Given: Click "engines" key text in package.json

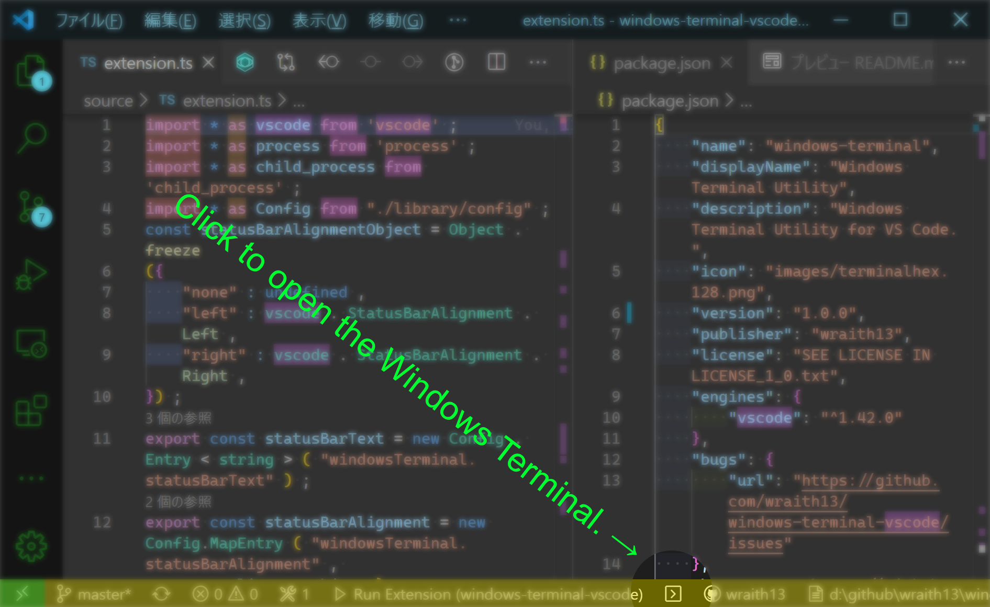Looking at the screenshot, I should 732,397.
